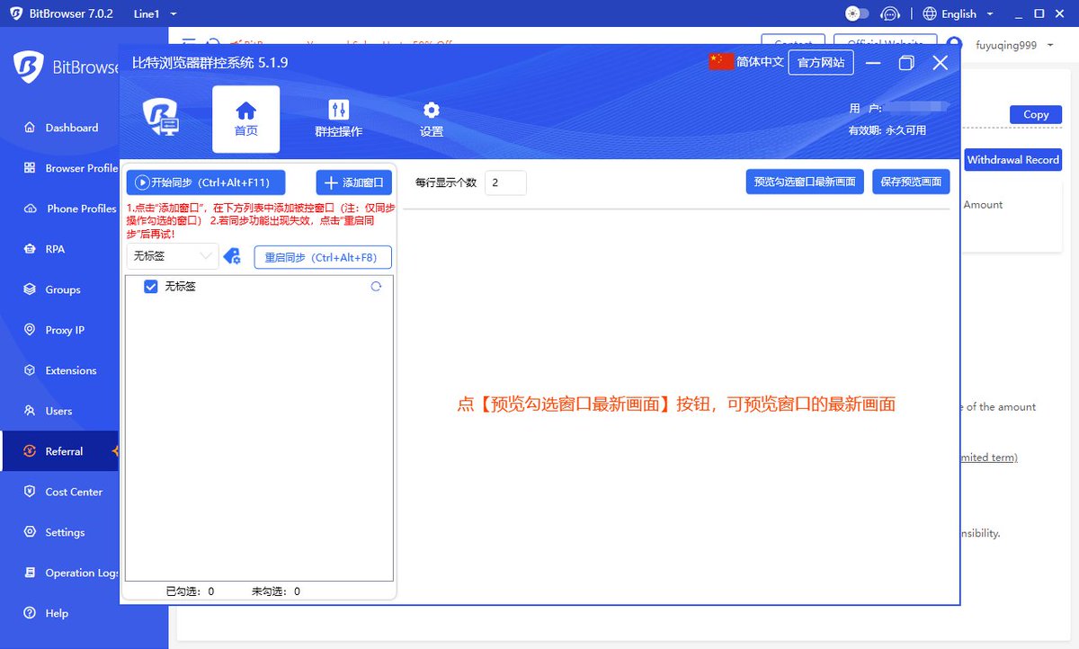Uncheck the 无标签 checkbox in list
The width and height of the screenshot is (1079, 649).
pyautogui.click(x=151, y=287)
